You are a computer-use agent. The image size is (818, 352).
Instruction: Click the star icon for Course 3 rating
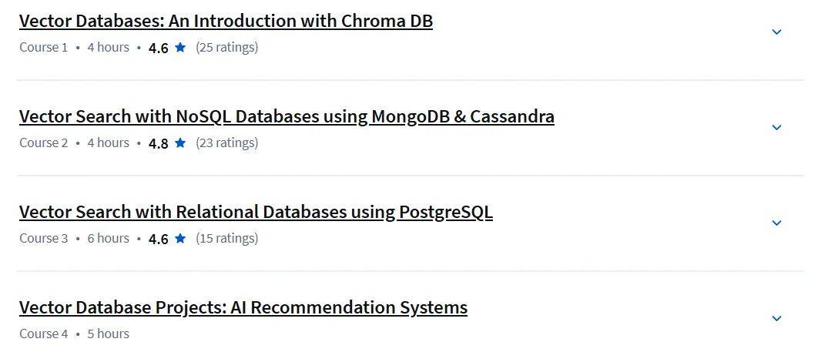(180, 238)
